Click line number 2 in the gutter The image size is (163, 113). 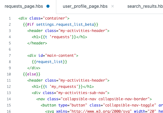click(x=10, y=25)
